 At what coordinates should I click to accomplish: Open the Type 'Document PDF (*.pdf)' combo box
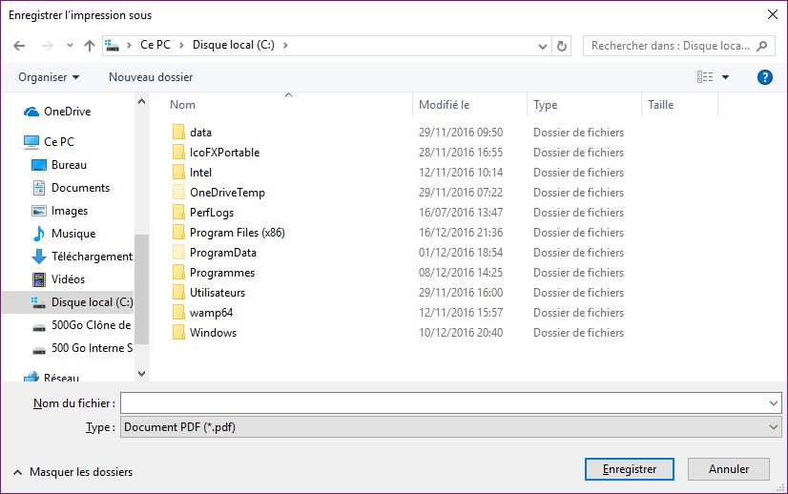[451, 427]
